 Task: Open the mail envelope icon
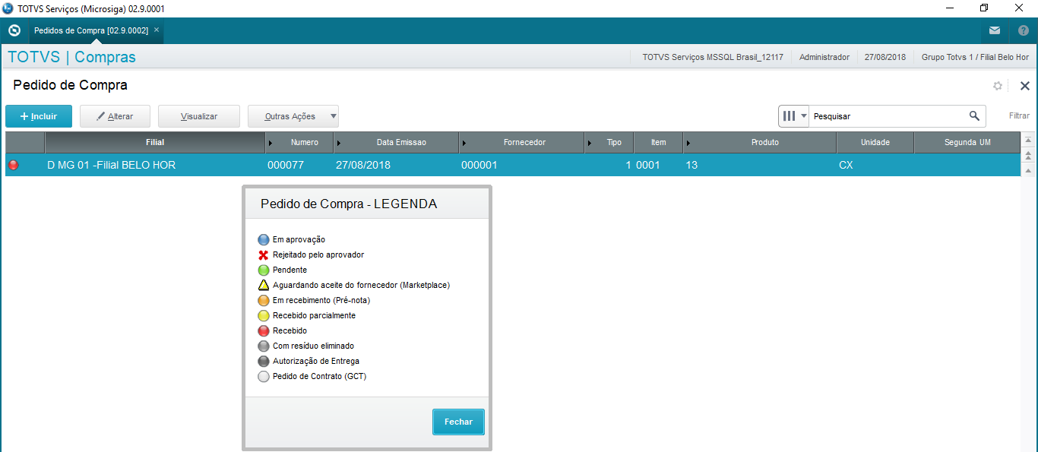(995, 31)
